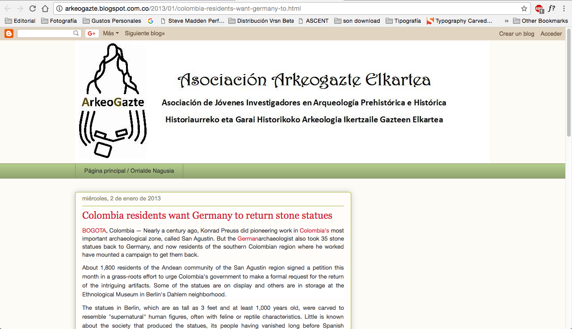This screenshot has width=572, height=329.
Task: Expand the Más dropdown menu
Action: tap(111, 33)
